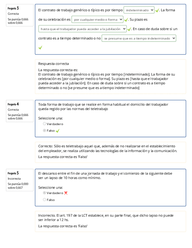The width and height of the screenshot is (192, 248).
Task: Expand 'se presume que es a tiempo indeterminado' dropdown
Action: (139, 38)
